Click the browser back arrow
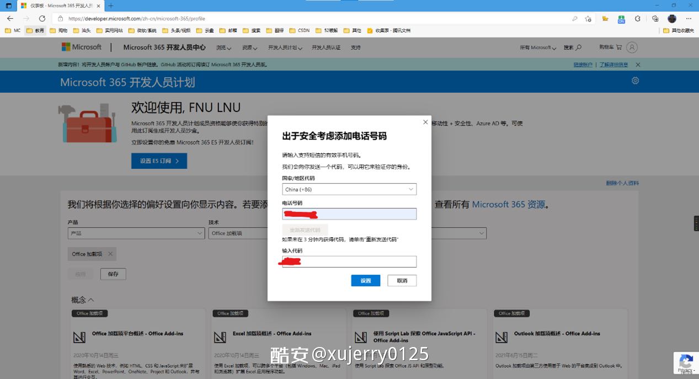This screenshot has width=699, height=379. tap(10, 18)
